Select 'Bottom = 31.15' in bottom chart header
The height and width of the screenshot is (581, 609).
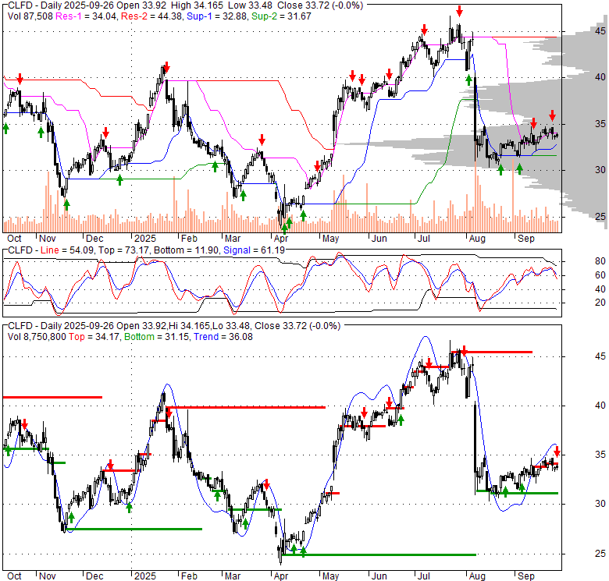point(156,337)
